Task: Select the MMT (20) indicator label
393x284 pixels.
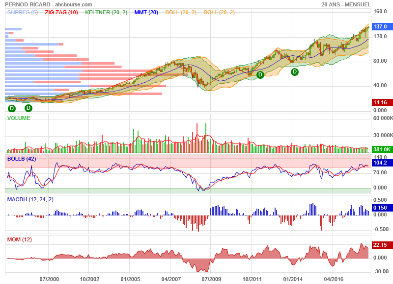Action: click(146, 12)
